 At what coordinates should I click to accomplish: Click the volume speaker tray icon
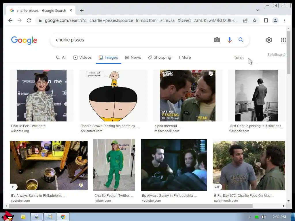[263, 217]
